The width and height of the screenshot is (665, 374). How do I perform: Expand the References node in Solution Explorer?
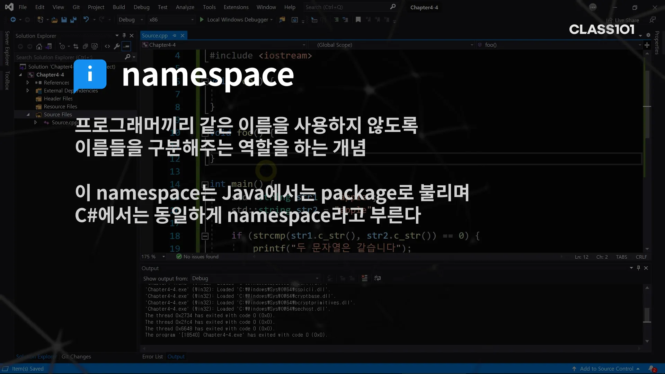pos(28,82)
